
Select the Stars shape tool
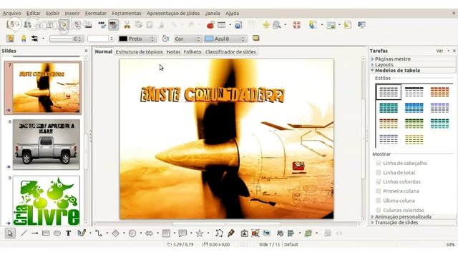(200, 233)
